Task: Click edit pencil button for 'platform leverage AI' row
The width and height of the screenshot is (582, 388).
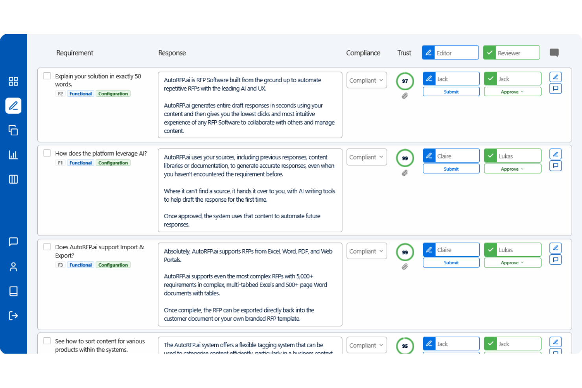Action: point(556,154)
